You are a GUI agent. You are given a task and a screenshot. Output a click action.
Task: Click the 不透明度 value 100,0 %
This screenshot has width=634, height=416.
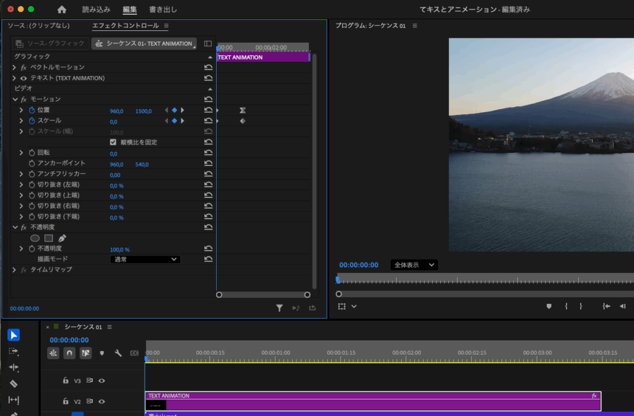(x=119, y=249)
